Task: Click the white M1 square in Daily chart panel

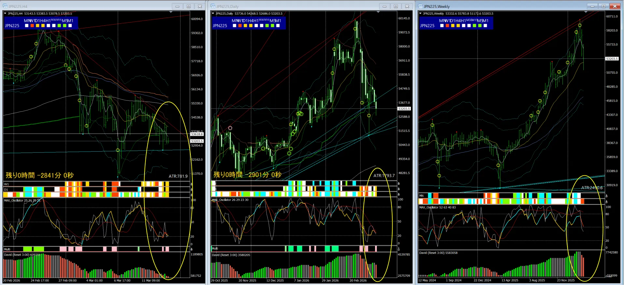Action: coord(278,26)
